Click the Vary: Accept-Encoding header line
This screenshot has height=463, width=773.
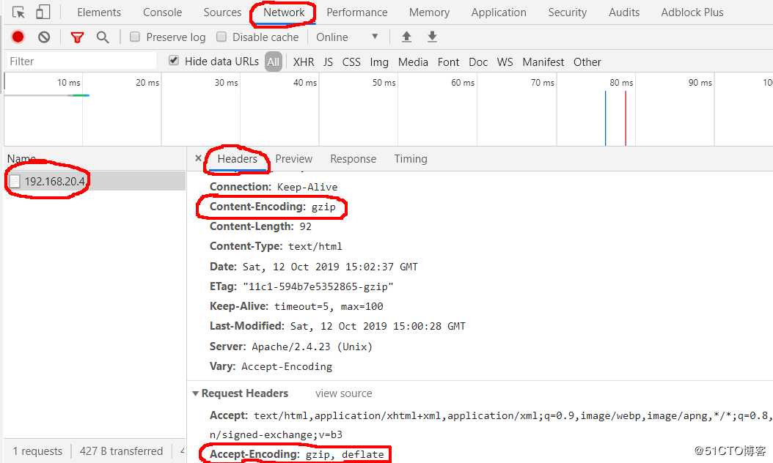point(271,366)
